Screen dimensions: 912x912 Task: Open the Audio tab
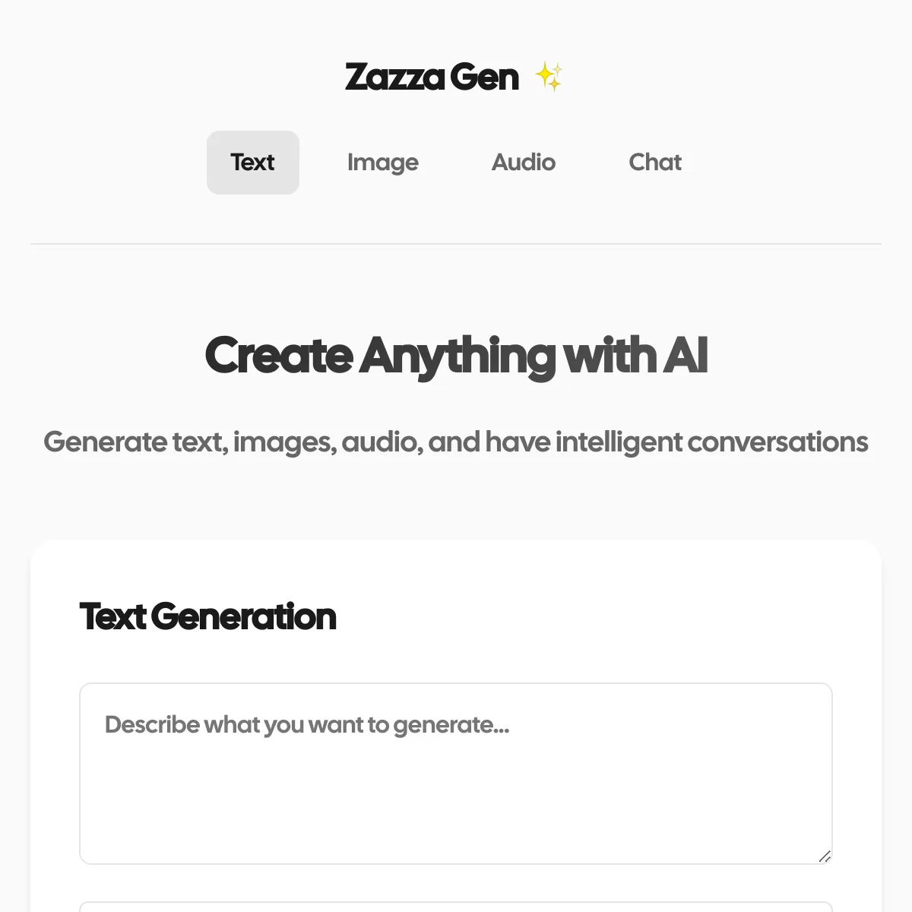point(524,163)
